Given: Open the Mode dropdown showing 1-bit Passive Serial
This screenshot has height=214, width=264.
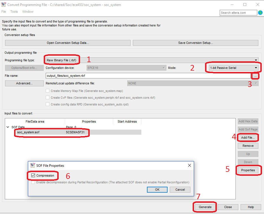Looking at the screenshot, I should tap(233, 68).
